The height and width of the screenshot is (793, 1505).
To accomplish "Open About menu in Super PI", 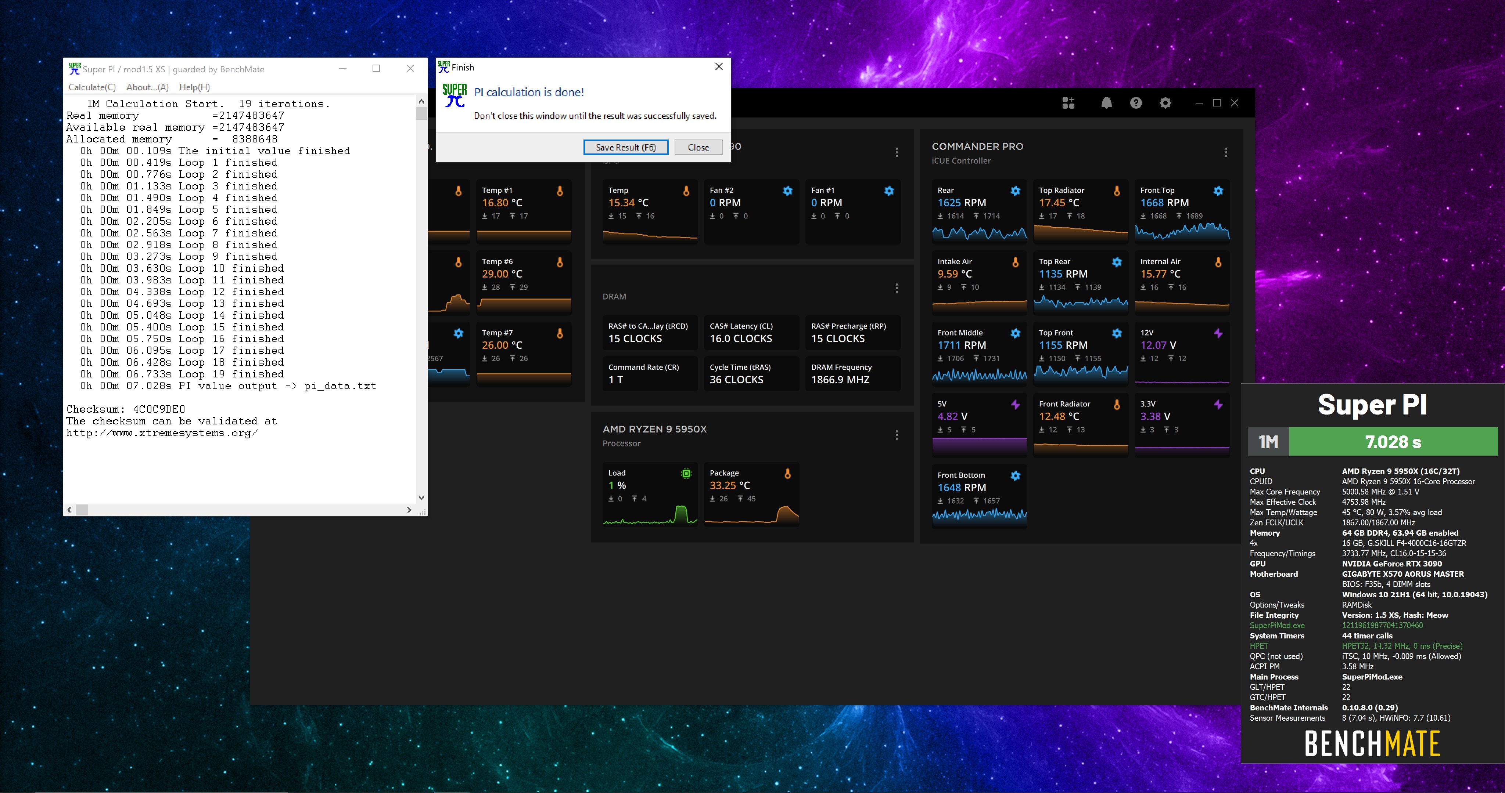I will (147, 87).
